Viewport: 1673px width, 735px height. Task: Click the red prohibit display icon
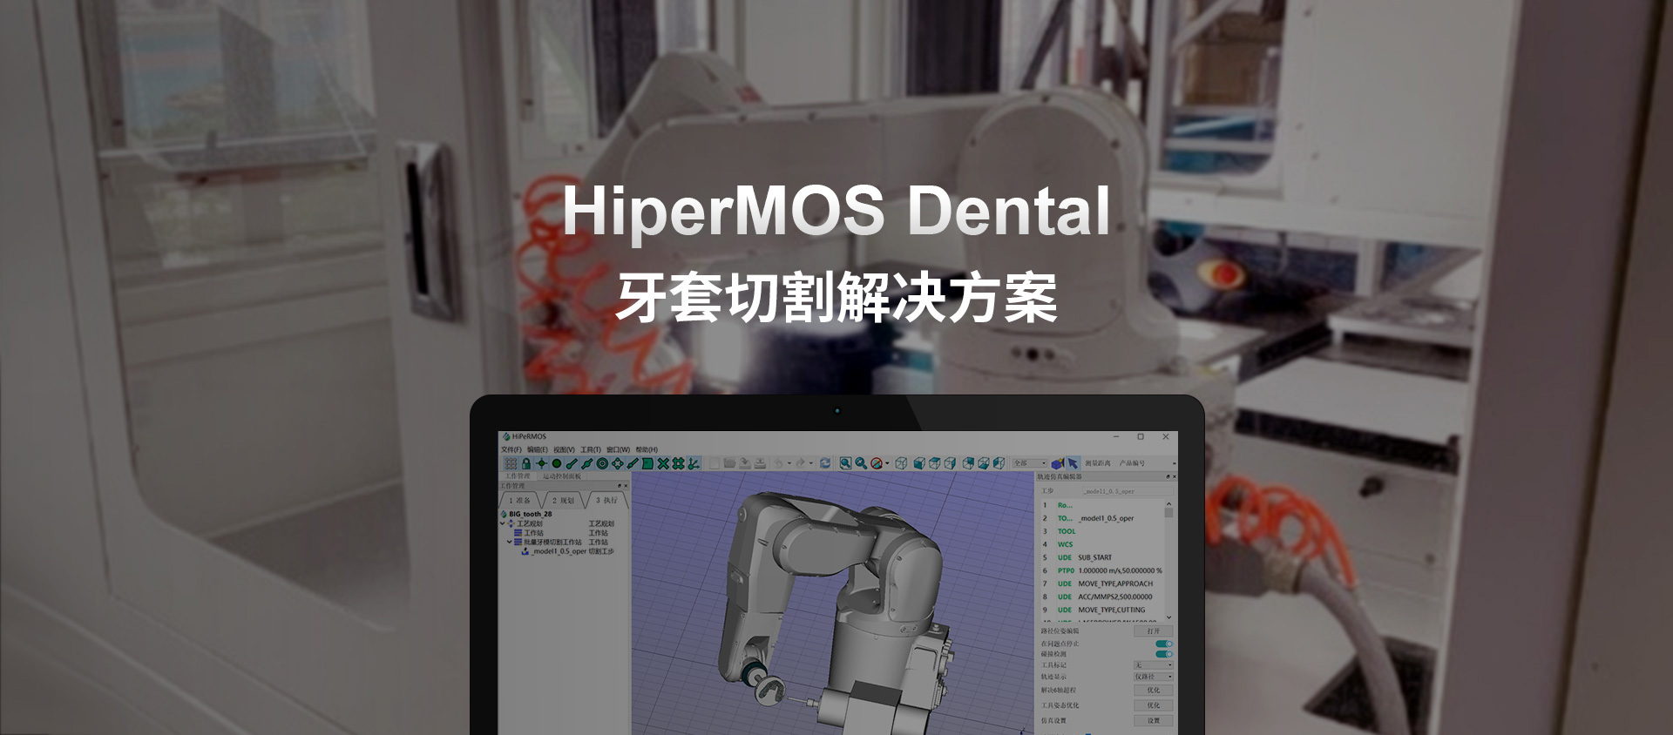[x=877, y=463]
